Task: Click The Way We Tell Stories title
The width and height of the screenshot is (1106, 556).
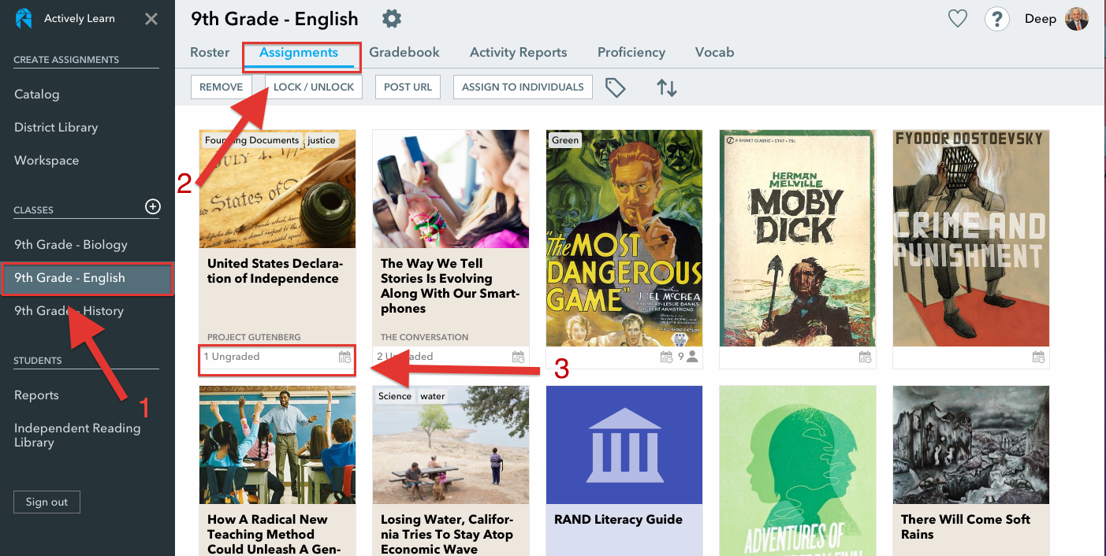Action: tap(450, 286)
